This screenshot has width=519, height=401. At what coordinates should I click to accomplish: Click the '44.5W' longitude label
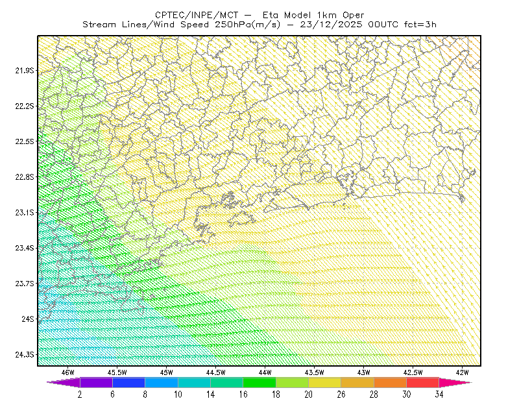pos(215,372)
